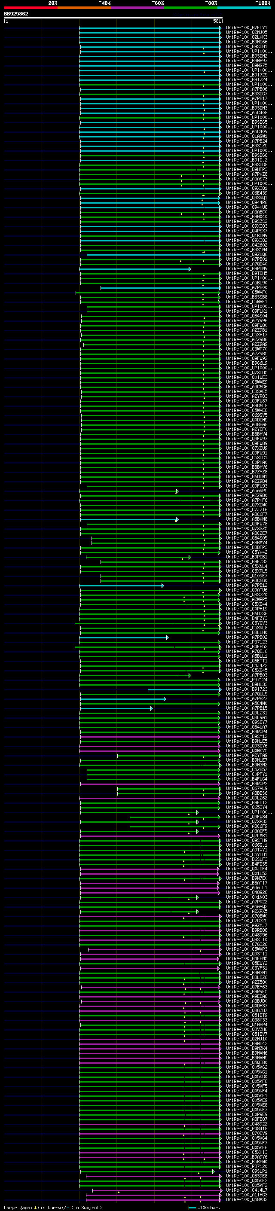275x1211 pixels.
Task: Click the red ~20% identity legend segment
Action: (x=31, y=8)
